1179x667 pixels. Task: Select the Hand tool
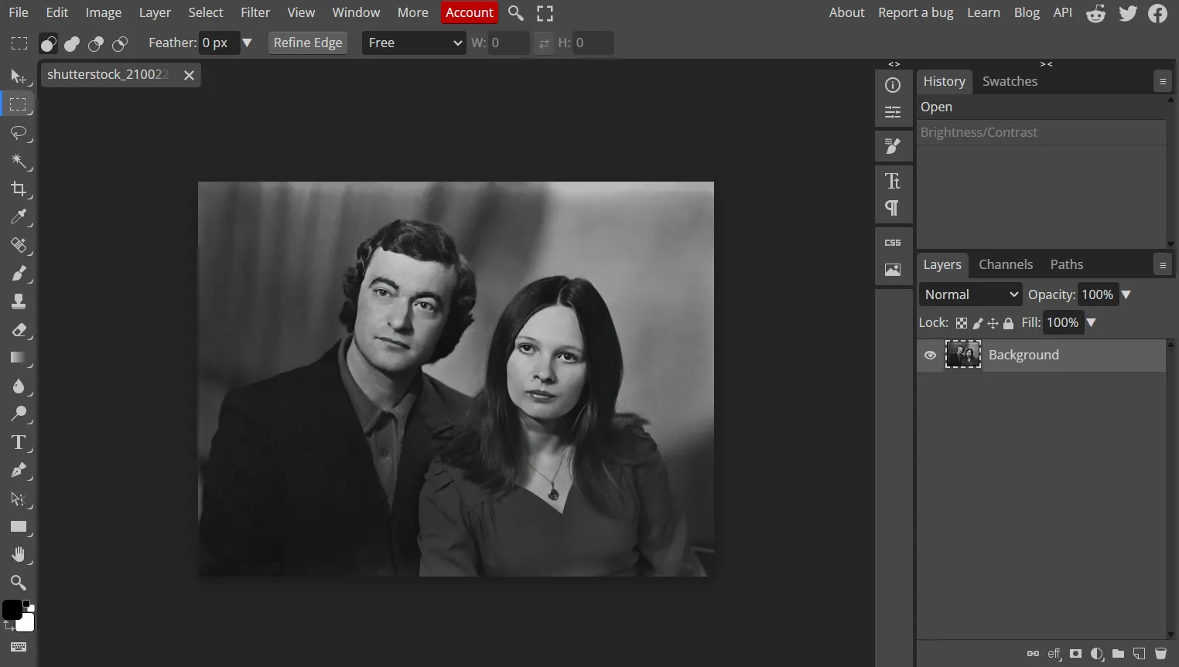(x=19, y=554)
